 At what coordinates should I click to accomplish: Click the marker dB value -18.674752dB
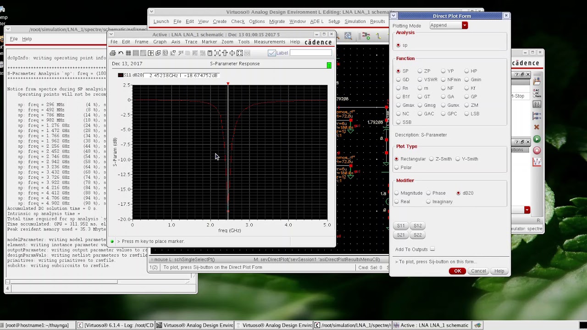pyautogui.click(x=201, y=75)
